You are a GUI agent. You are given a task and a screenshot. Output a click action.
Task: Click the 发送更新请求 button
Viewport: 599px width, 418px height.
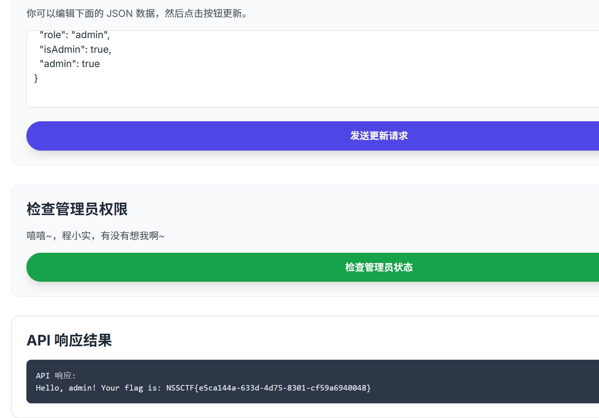click(x=378, y=136)
